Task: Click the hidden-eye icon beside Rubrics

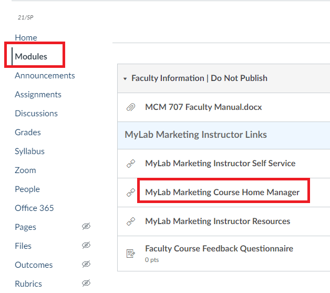Action: click(x=86, y=283)
